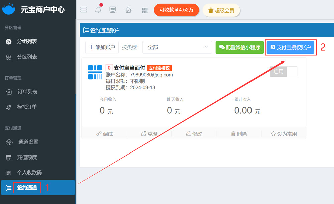The height and width of the screenshot is (204, 334).
Task: Select 订单列表 in the sidebar
Action: (x=27, y=92)
